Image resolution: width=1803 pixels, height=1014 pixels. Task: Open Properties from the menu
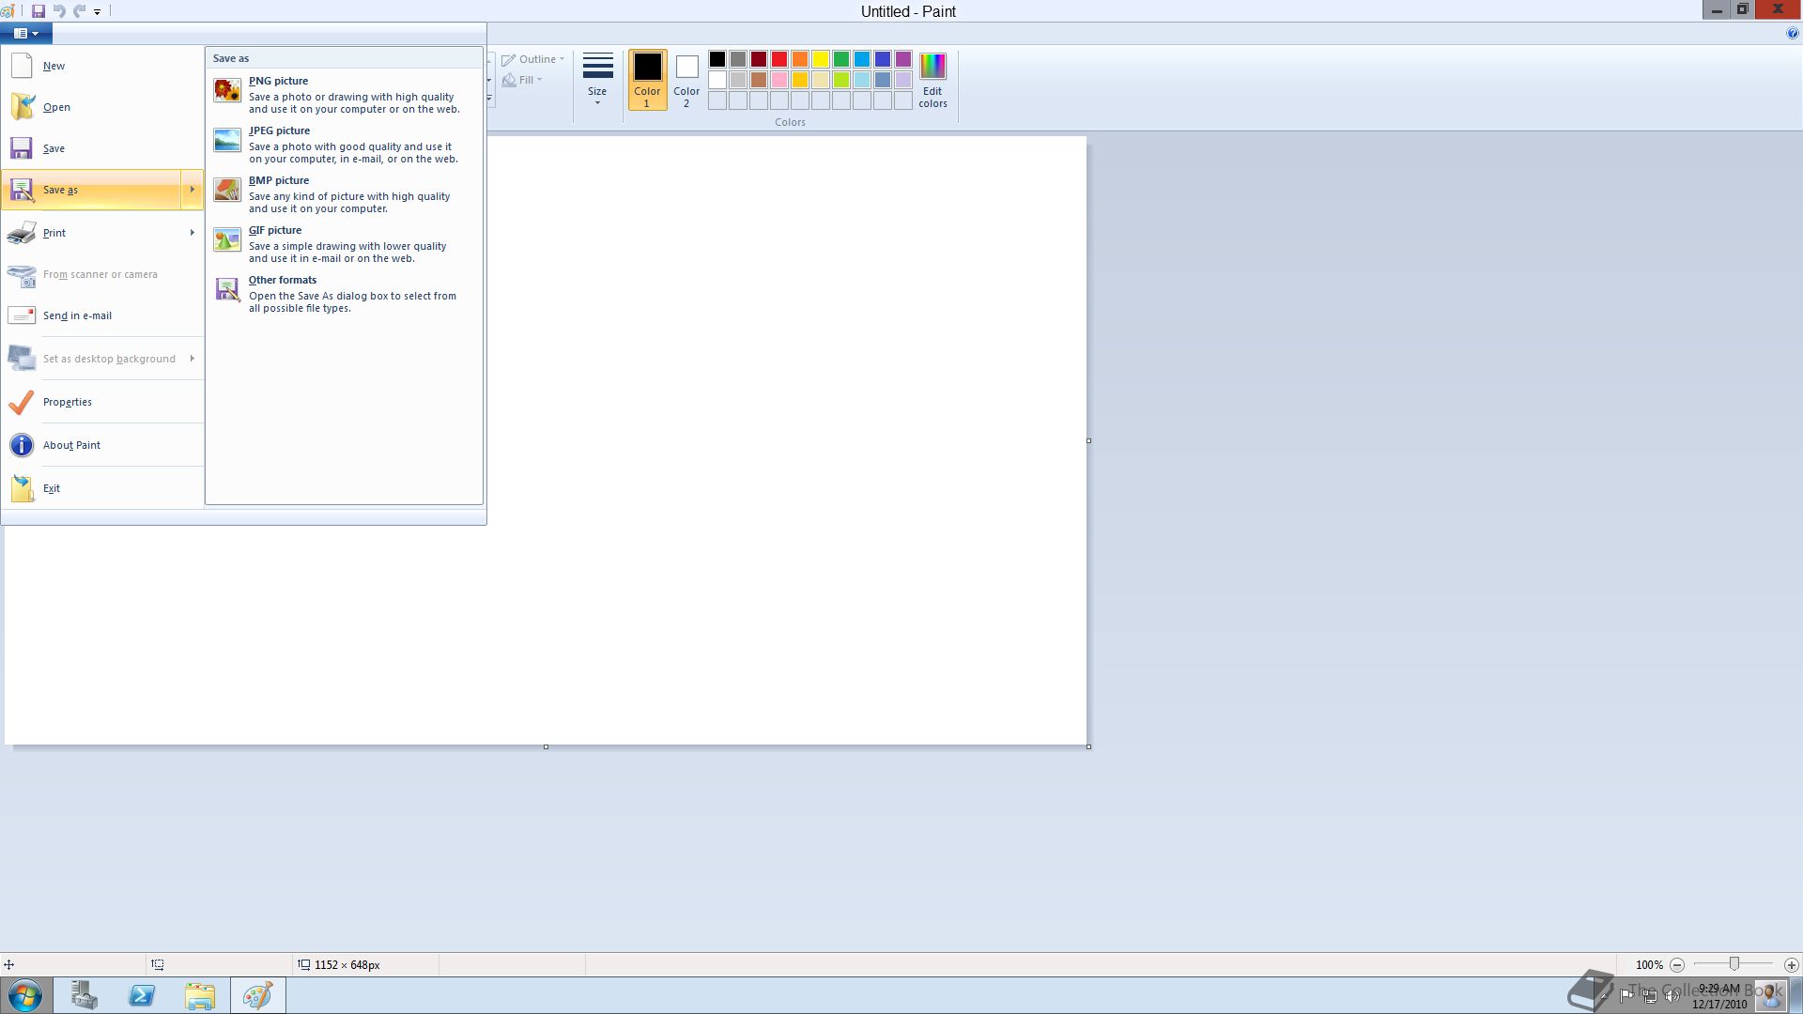(102, 402)
